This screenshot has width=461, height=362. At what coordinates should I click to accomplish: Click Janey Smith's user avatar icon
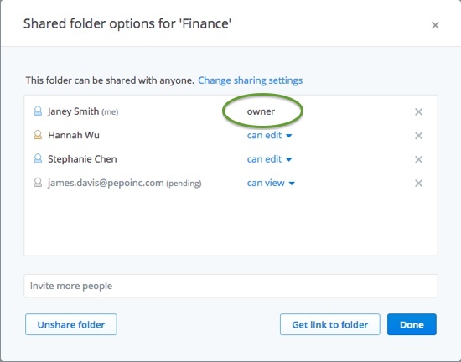pos(38,111)
